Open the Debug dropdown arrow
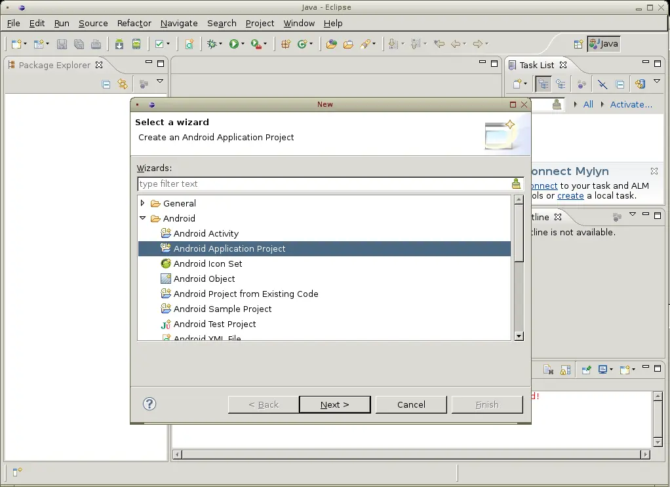This screenshot has height=487, width=670. click(x=220, y=44)
